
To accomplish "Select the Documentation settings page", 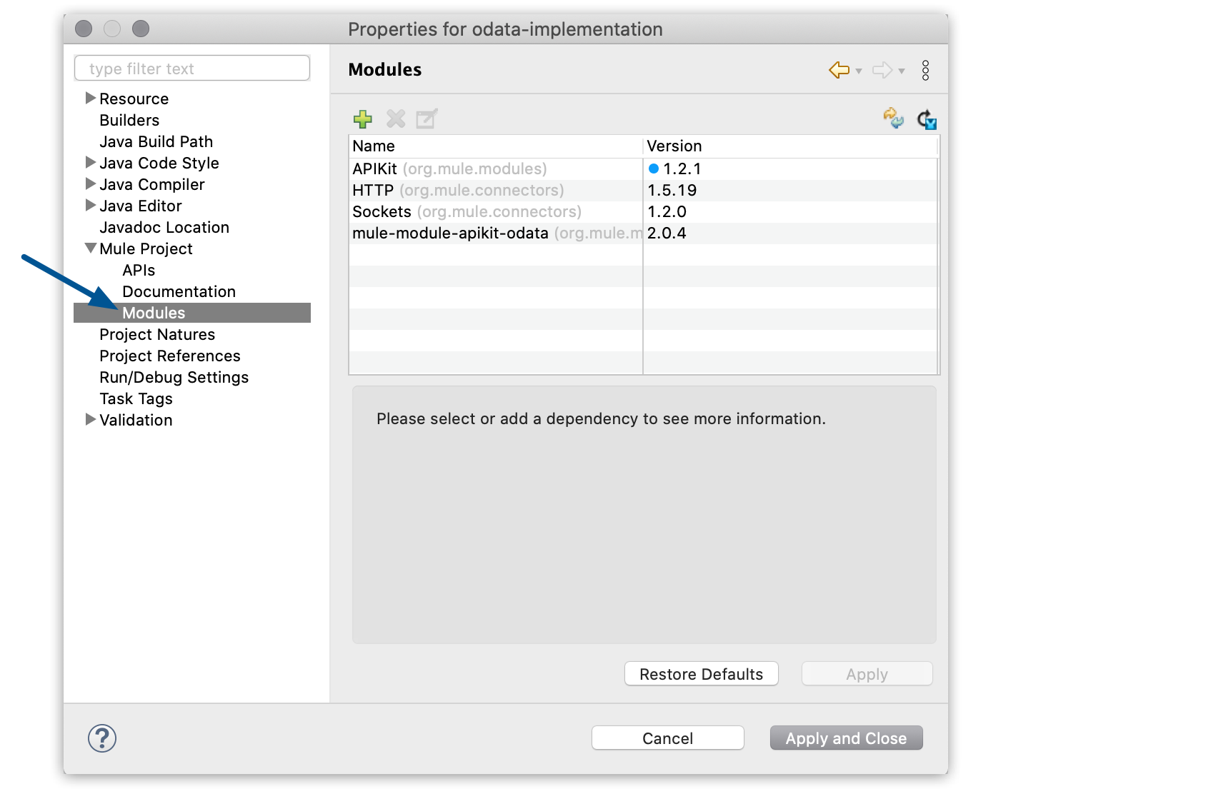I will [179, 291].
